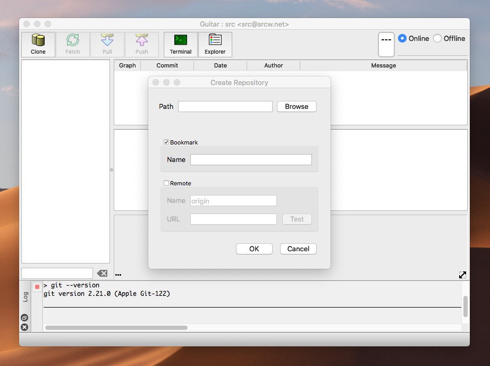Viewport: 490px width, 366px height.
Task: Click the clear filter backspace icon
Action: (102, 273)
